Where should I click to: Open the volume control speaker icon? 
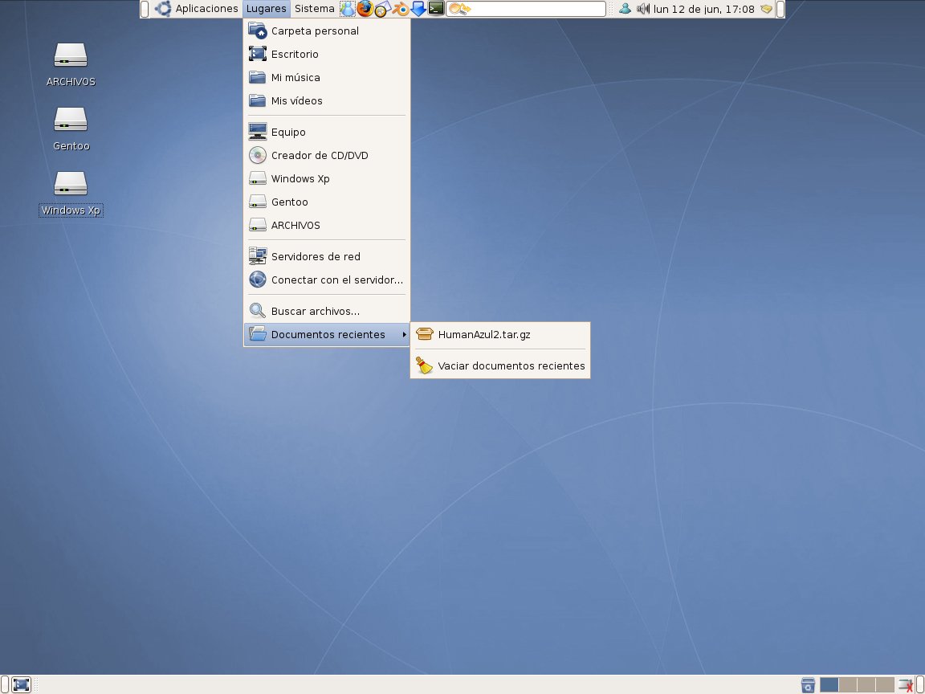642,9
